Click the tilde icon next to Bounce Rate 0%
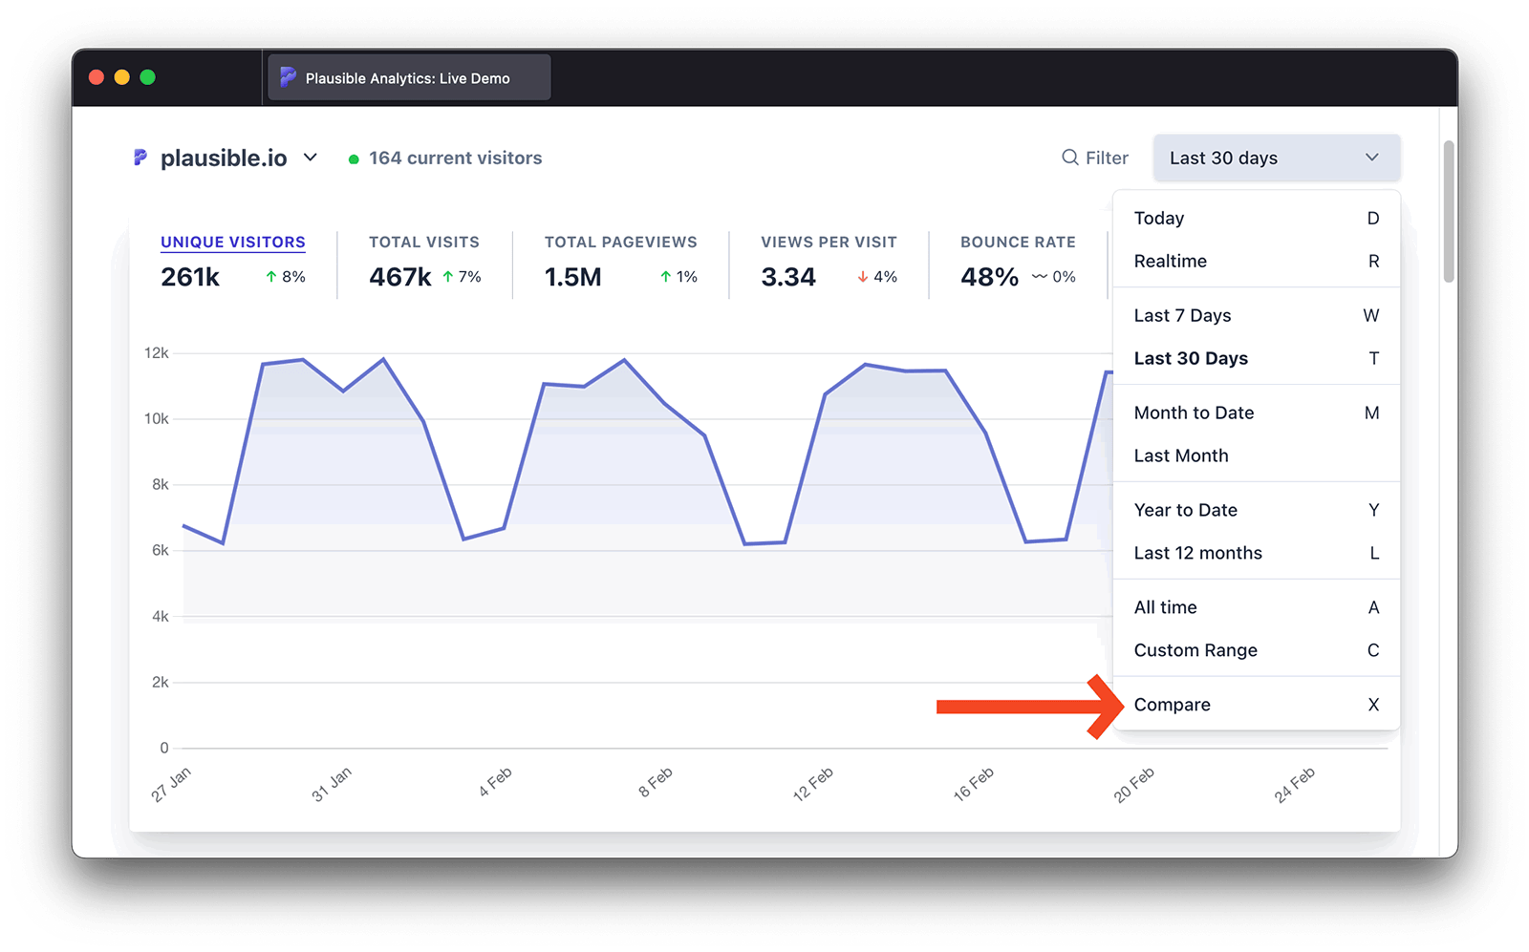The width and height of the screenshot is (1529, 952). click(1037, 277)
